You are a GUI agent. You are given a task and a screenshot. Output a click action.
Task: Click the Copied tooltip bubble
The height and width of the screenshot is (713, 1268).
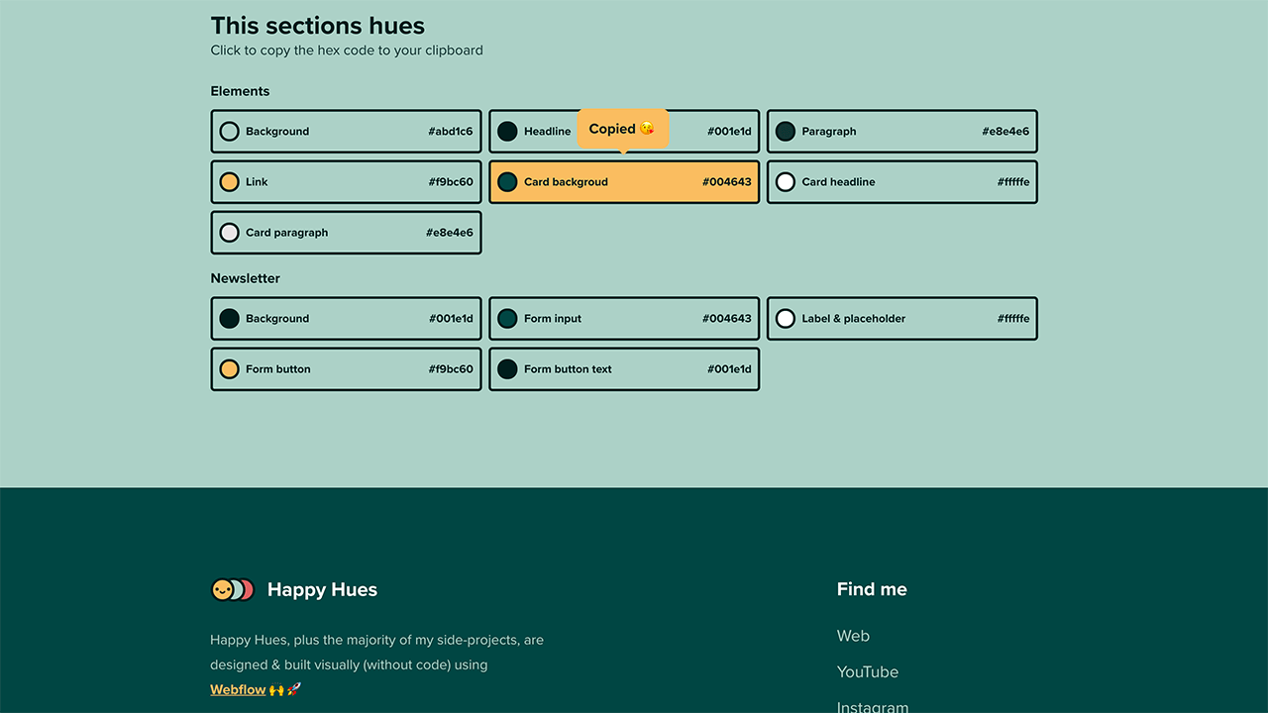coord(622,129)
